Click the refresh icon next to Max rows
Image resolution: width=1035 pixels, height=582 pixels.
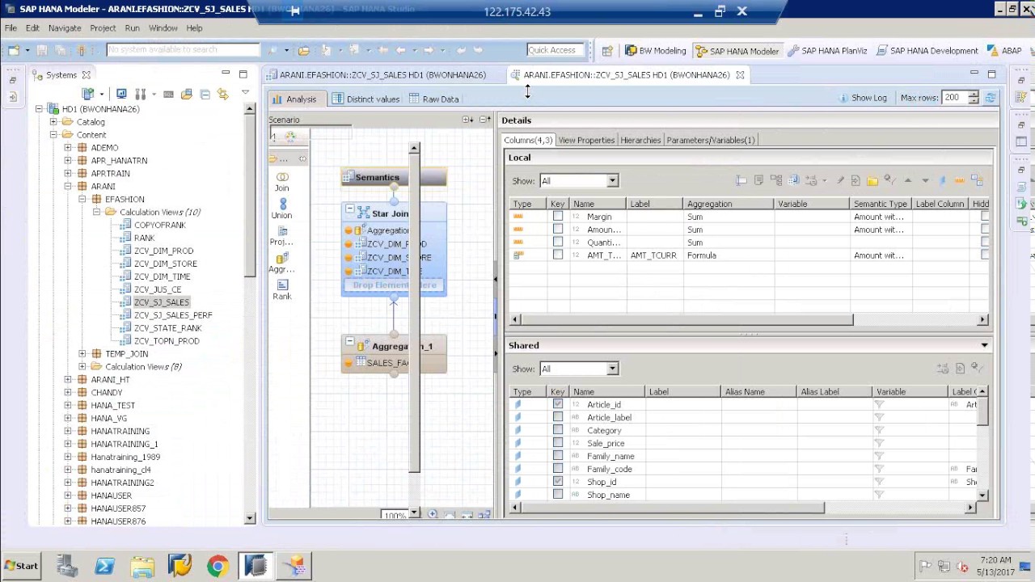[991, 97]
